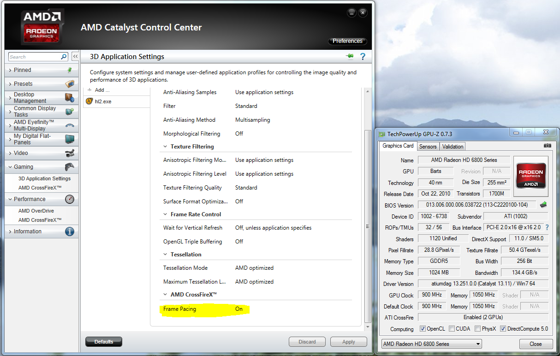Click the GPU-Z Name field value
Image resolution: width=560 pixels, height=356 pixels.
tap(464, 160)
